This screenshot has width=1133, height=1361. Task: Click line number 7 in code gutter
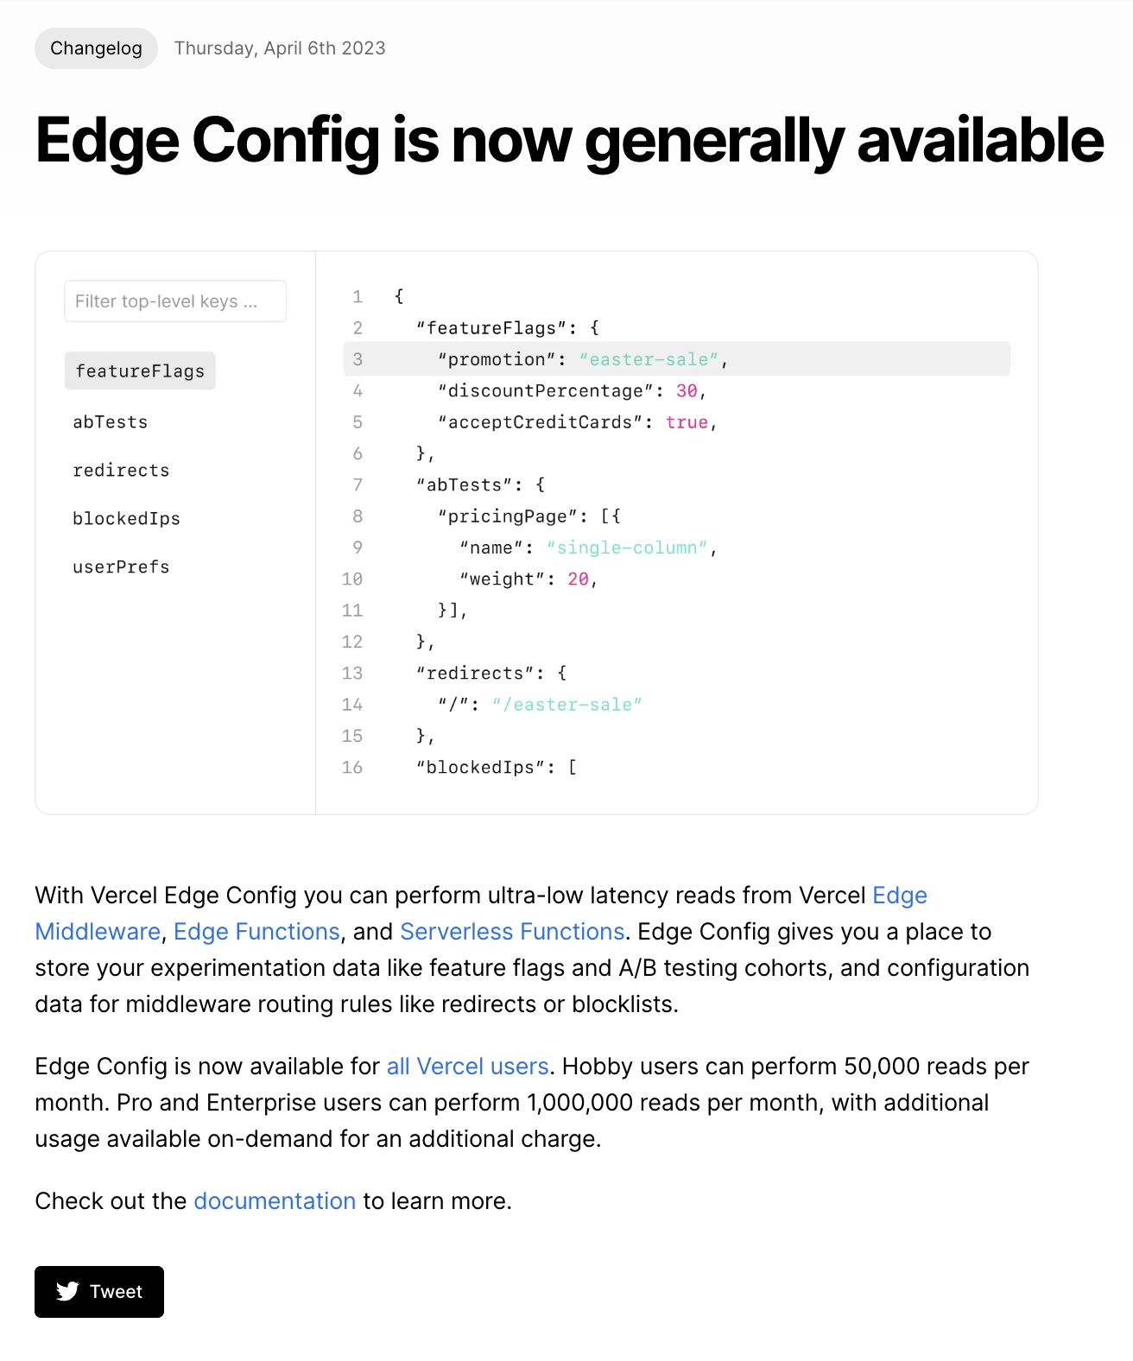(358, 485)
